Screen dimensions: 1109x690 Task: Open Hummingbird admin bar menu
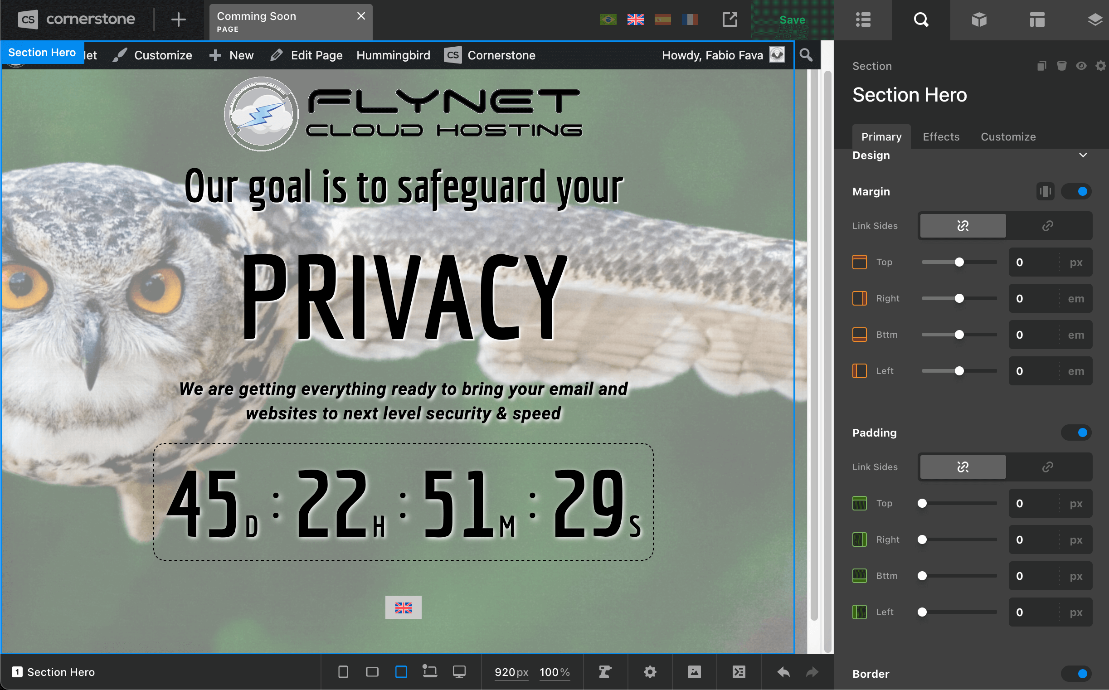[393, 55]
